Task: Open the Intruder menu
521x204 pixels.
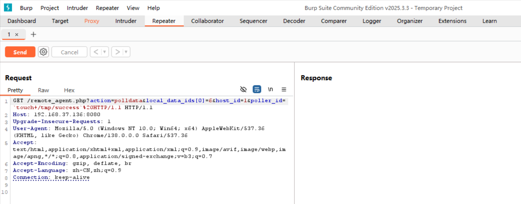Action: click(78, 8)
